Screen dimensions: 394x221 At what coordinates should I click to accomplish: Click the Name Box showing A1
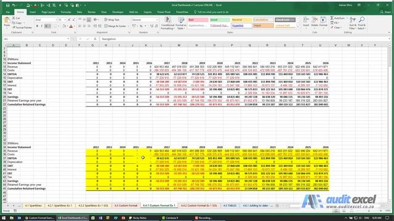coord(36,39)
